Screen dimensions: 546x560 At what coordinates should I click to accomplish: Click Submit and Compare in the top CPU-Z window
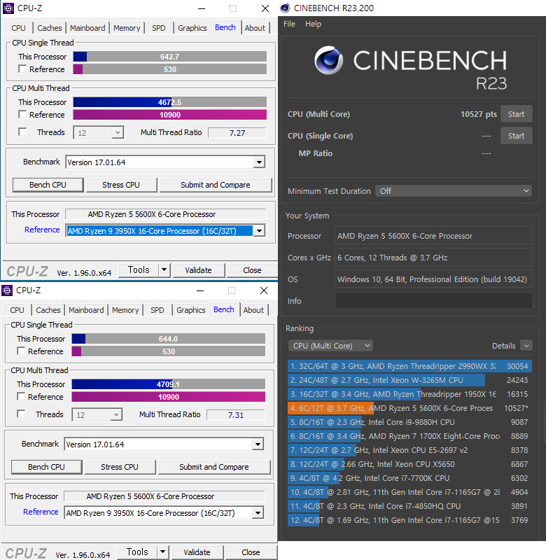(x=216, y=185)
